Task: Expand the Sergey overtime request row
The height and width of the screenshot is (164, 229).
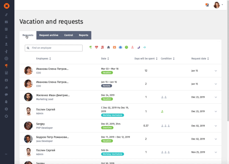Action: point(216,126)
